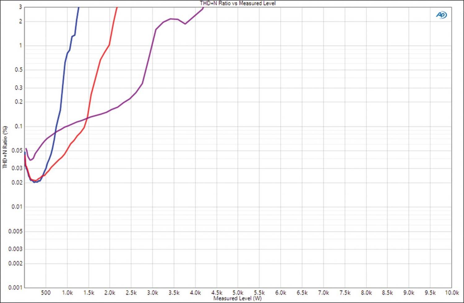Click the '4.0k' x-axis tick label

pyautogui.click(x=195, y=292)
